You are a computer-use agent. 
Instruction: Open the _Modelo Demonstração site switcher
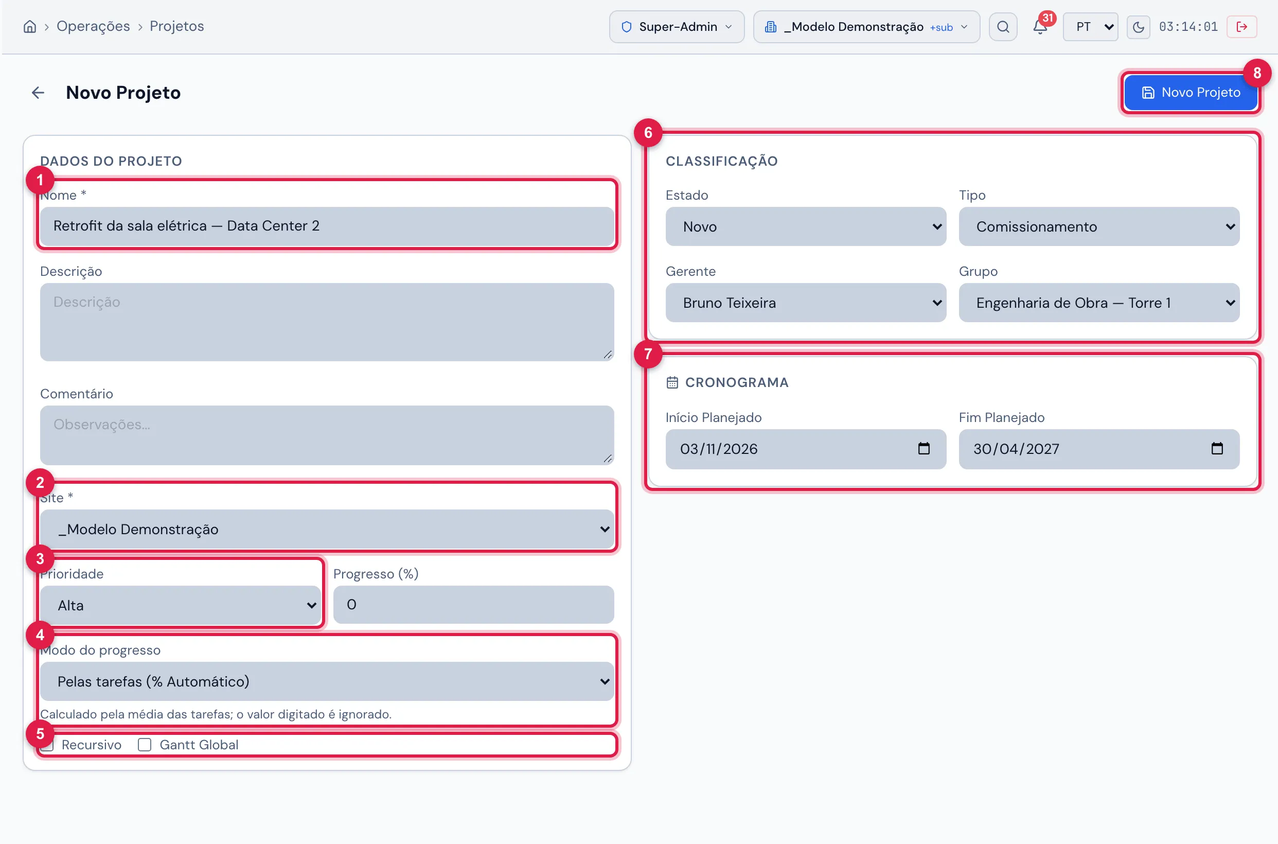click(x=866, y=27)
